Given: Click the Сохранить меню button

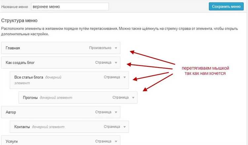Looking at the screenshot, I should click(x=226, y=7).
